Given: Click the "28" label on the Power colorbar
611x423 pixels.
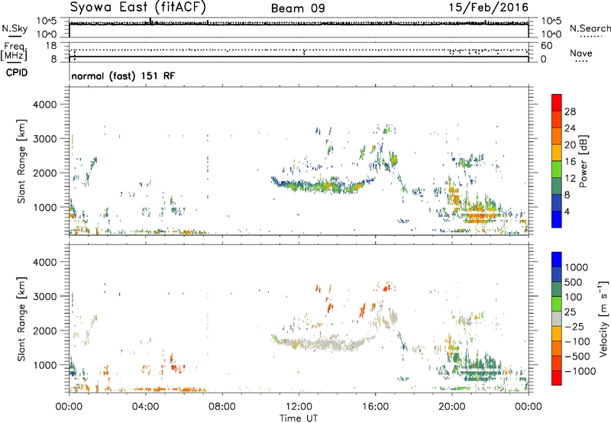Looking at the screenshot, I should pos(570,111).
